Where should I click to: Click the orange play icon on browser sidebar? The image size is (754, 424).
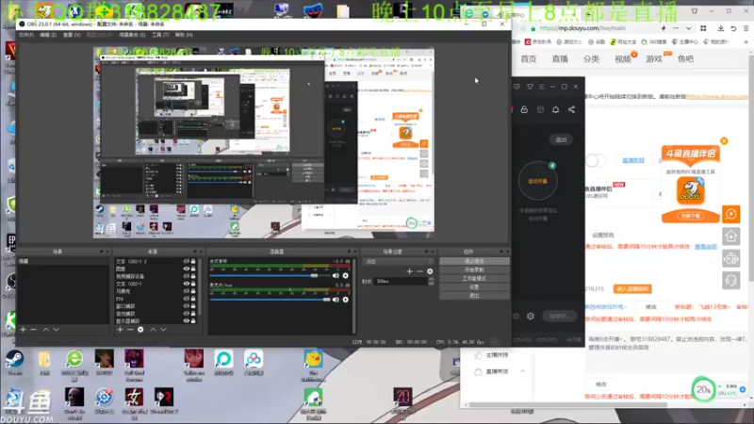[731, 214]
